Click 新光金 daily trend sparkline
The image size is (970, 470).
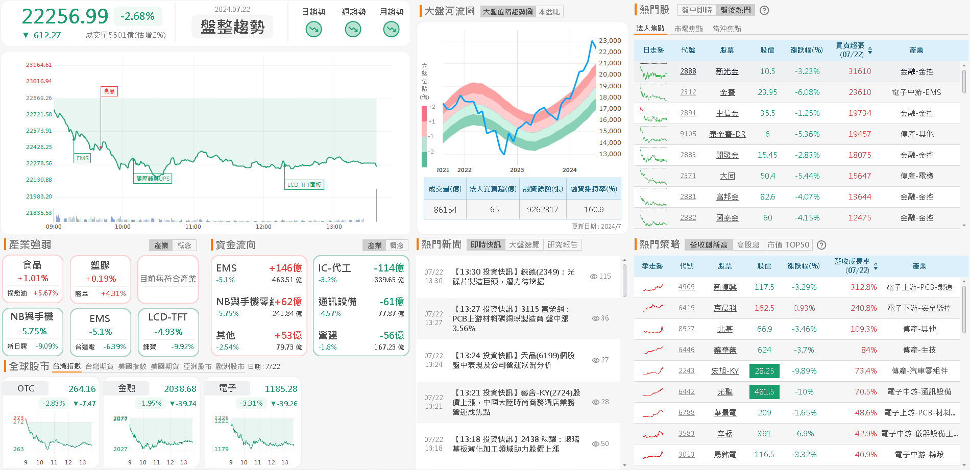tap(653, 72)
